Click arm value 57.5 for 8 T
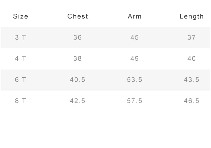Screen dimensions: 211x148 coord(135,101)
